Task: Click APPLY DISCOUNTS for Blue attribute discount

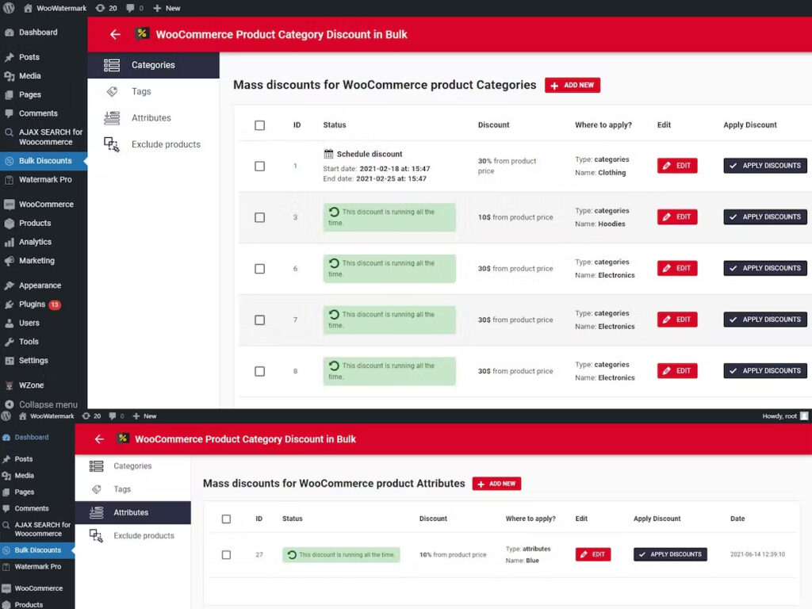Action: (x=670, y=554)
